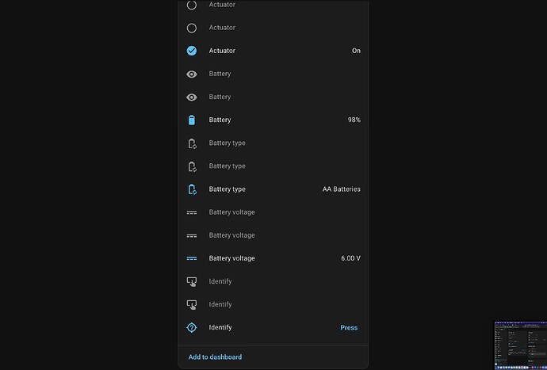The image size is (547, 370).
Task: Open the Battery voltage row showing 6.00 V
Action: [273, 258]
